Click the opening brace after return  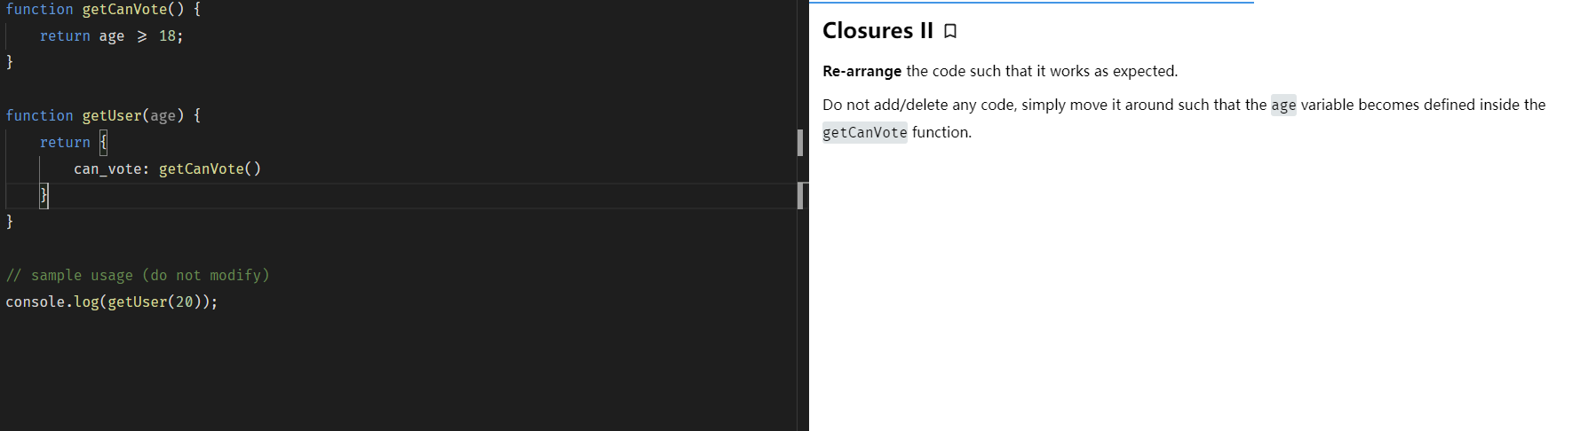coord(103,142)
